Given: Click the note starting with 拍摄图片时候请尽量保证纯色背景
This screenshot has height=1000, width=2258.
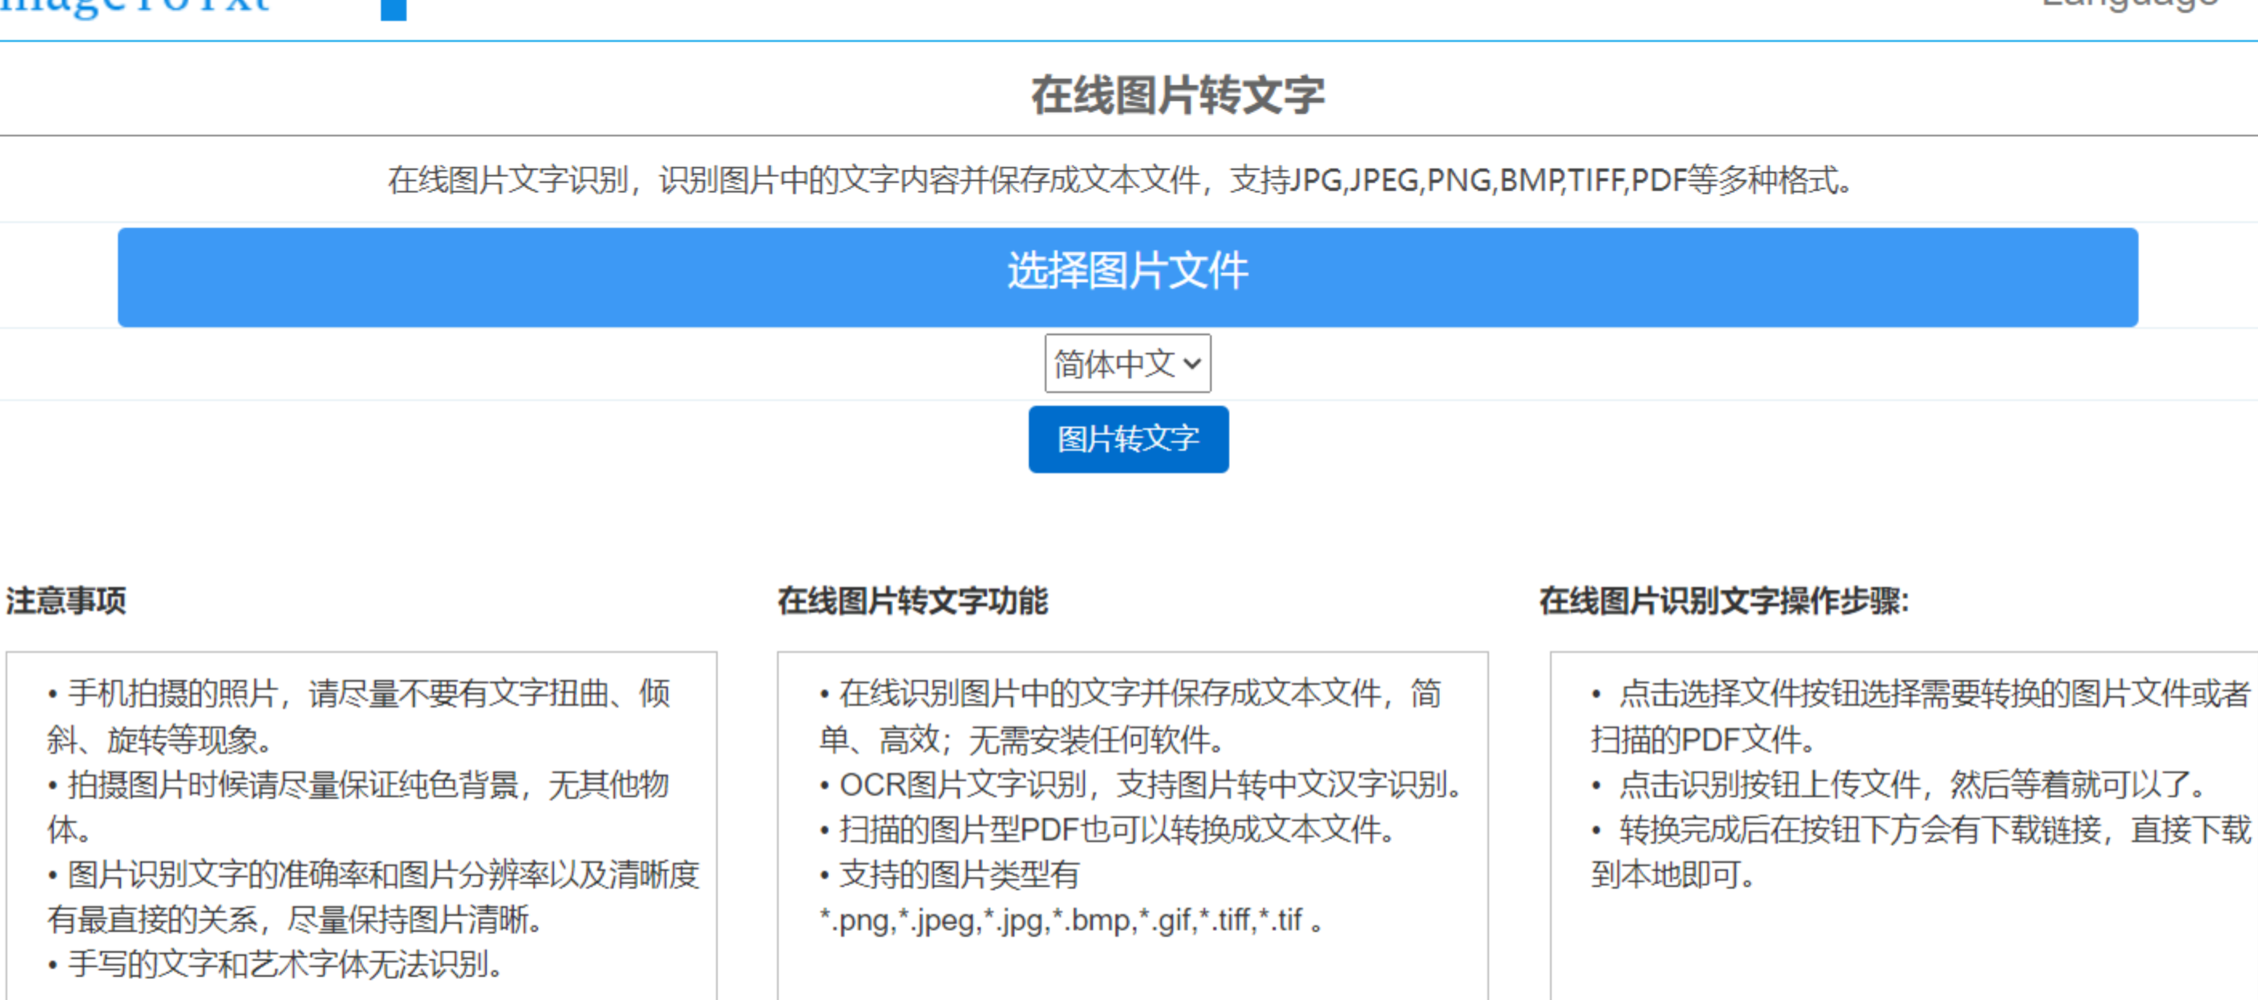Looking at the screenshot, I should pyautogui.click(x=358, y=806).
